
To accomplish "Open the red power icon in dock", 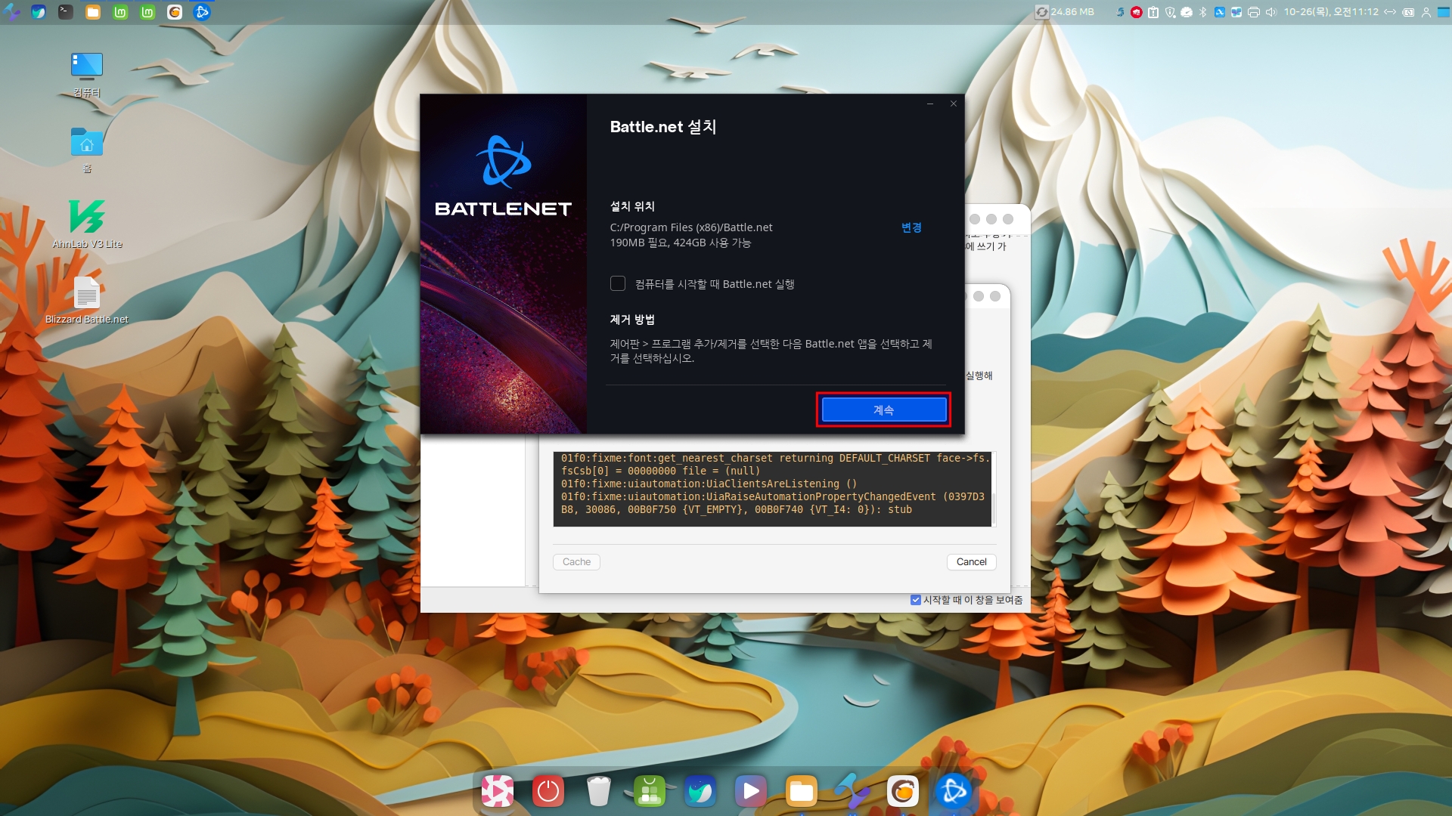I will click(x=548, y=791).
